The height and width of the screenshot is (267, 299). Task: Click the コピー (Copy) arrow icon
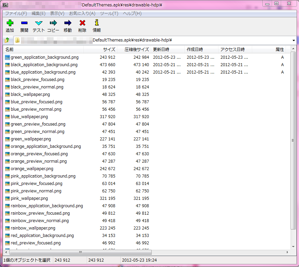click(x=53, y=23)
